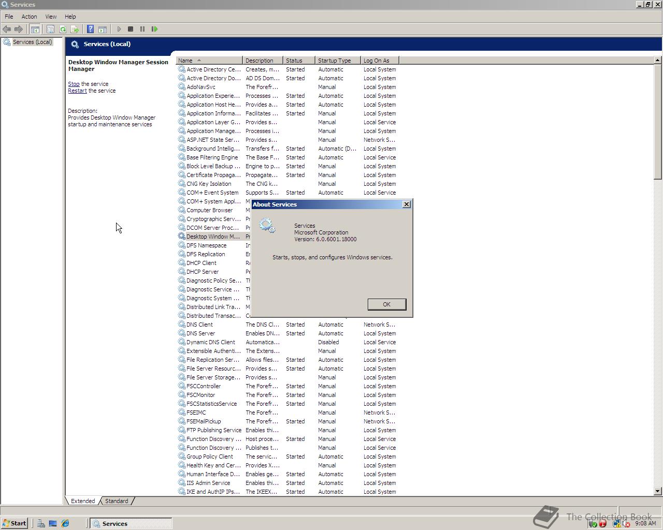Open the View menu
Screen dimensions: 663x530
51,17
